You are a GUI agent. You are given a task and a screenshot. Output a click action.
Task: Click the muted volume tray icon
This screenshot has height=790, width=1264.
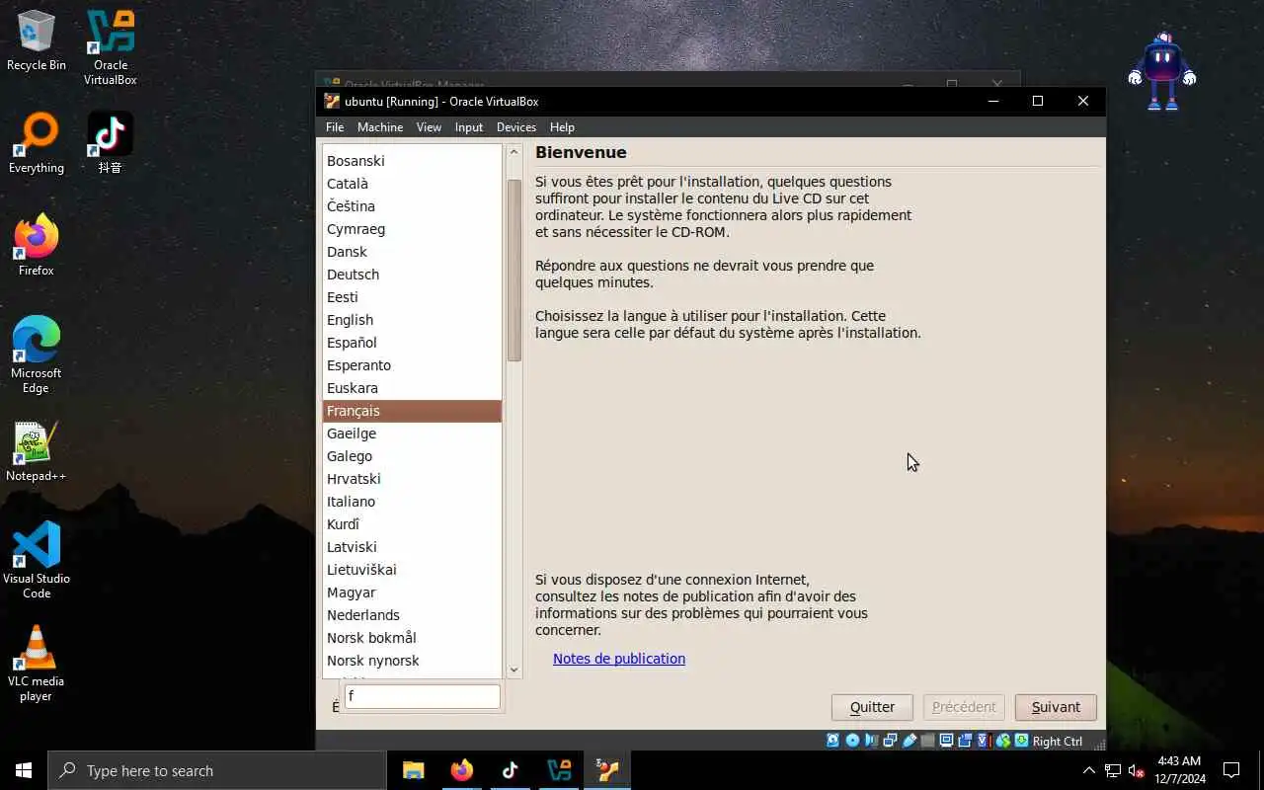[x=1136, y=770]
